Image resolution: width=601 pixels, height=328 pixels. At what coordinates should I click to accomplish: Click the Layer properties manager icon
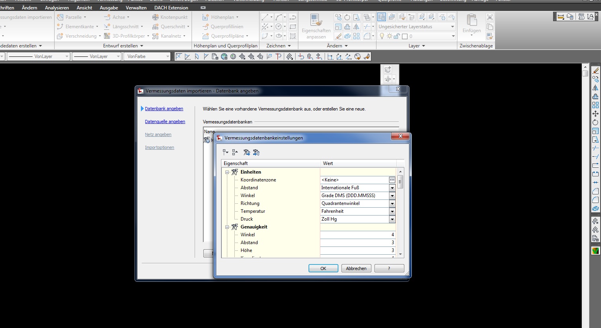point(382,17)
